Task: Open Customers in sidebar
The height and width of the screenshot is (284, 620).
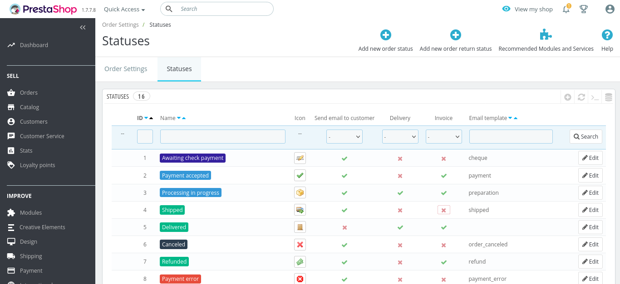Action: 34,121
